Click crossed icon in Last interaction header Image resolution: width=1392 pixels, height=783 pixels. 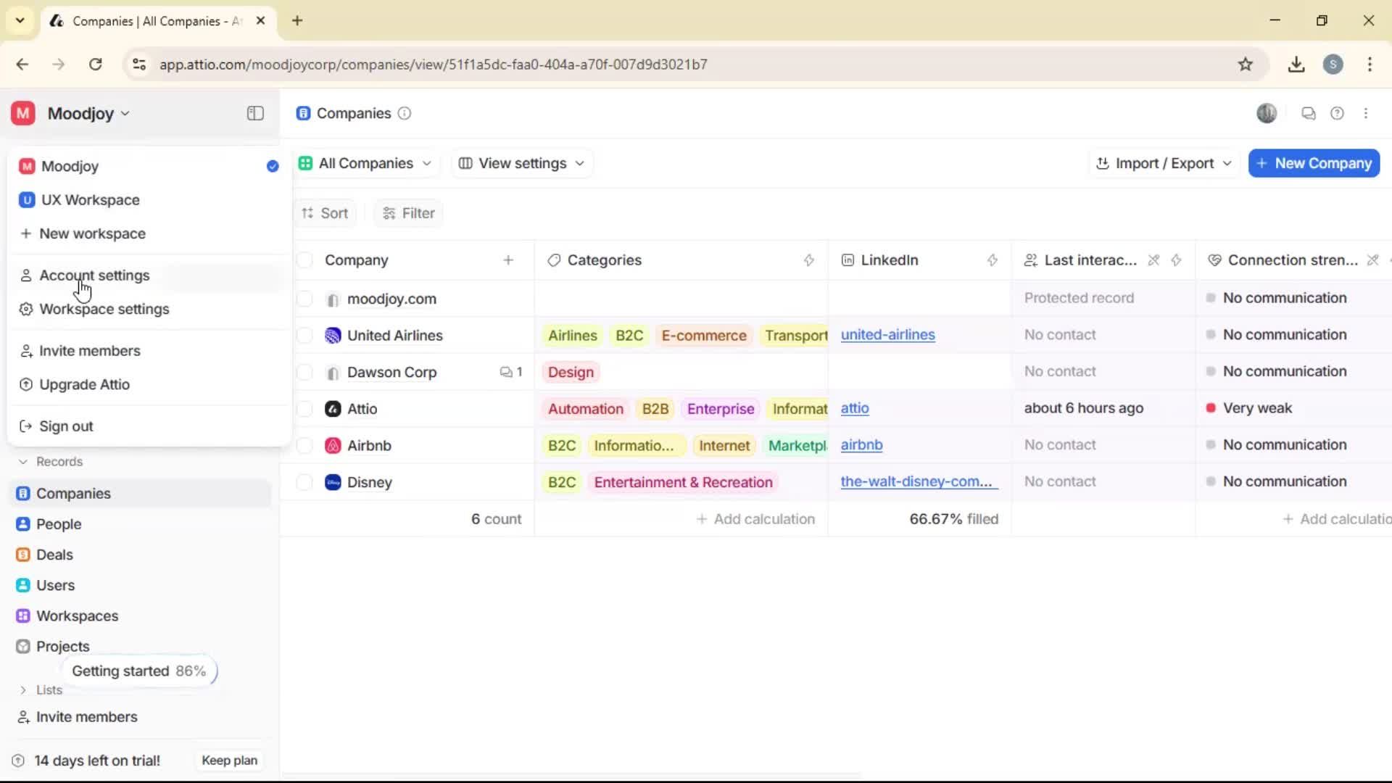pyautogui.click(x=1153, y=260)
